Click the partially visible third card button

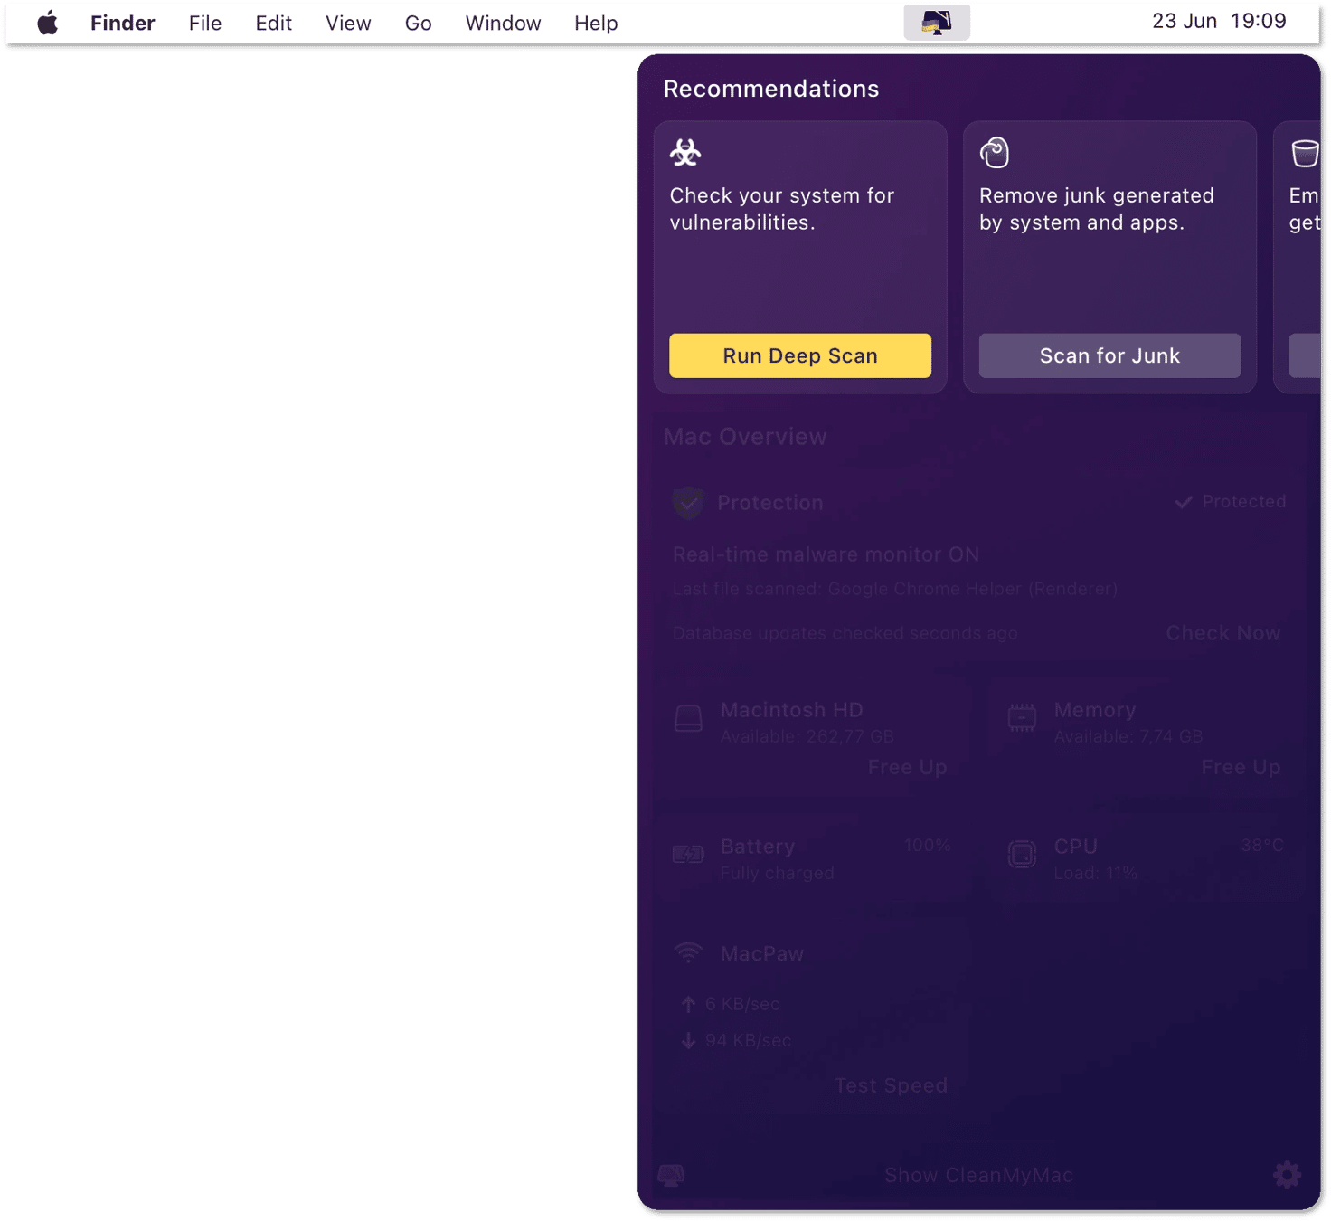coord(1305,355)
